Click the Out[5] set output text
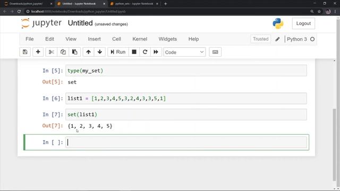The width and height of the screenshot is (340, 191). click(72, 82)
